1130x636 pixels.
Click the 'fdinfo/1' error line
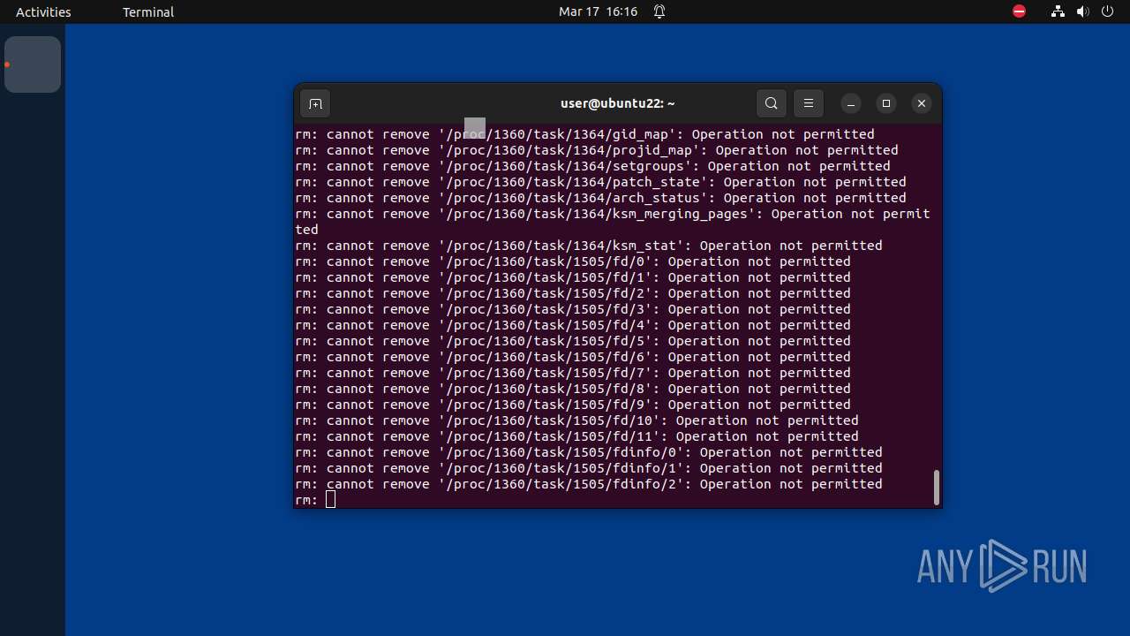(x=589, y=468)
